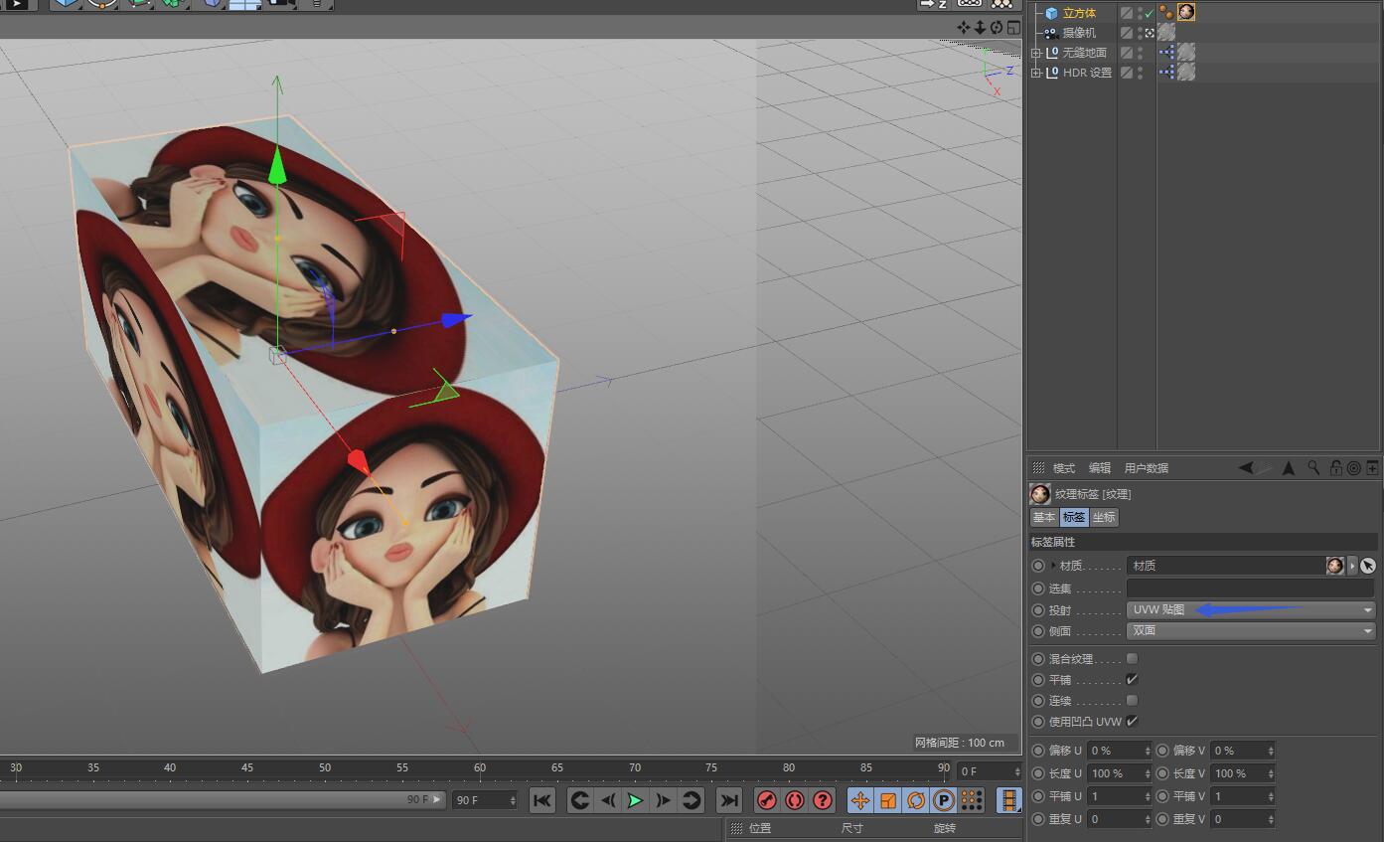The height and width of the screenshot is (842, 1384).
Task: Click the 投射 animation radio dot
Action: (x=1038, y=610)
